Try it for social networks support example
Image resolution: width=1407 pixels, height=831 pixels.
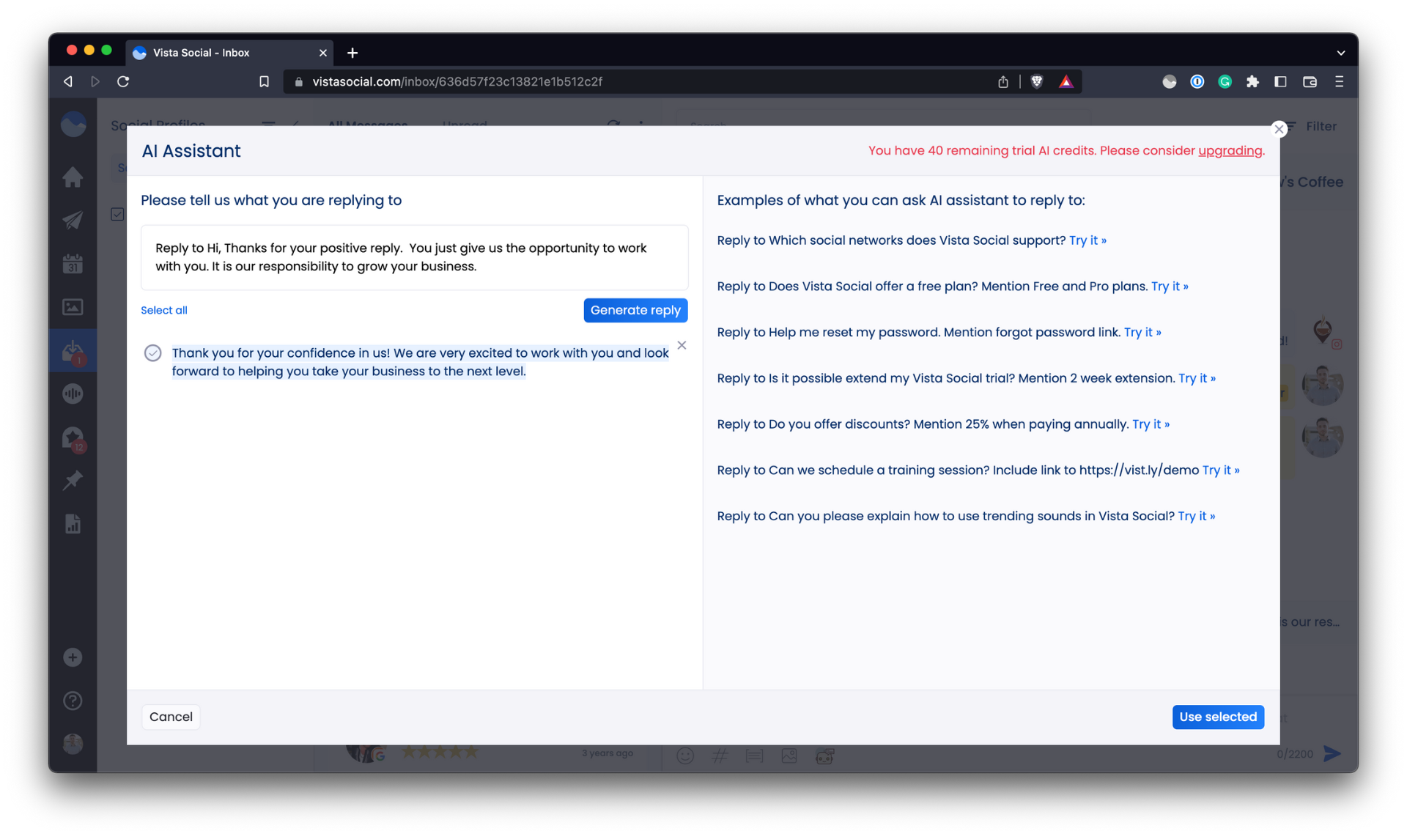tap(1087, 240)
